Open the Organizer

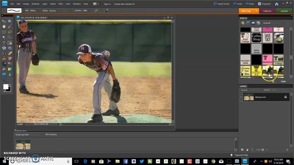pos(264,4)
